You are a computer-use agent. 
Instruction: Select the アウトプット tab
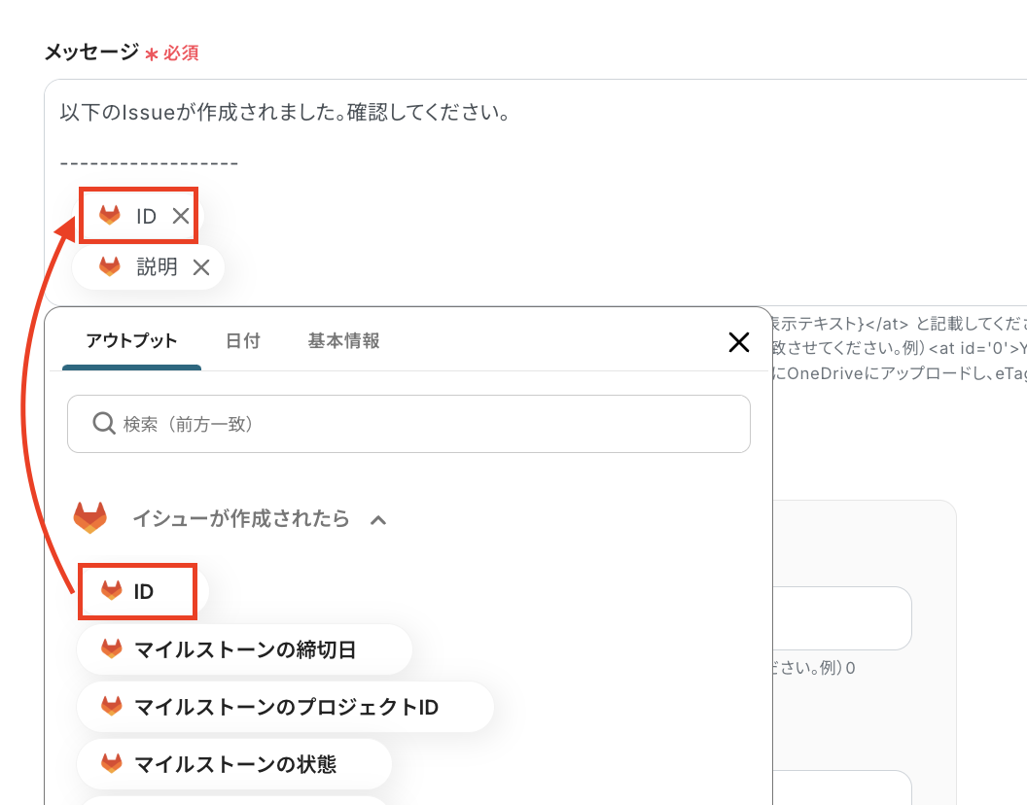point(131,341)
